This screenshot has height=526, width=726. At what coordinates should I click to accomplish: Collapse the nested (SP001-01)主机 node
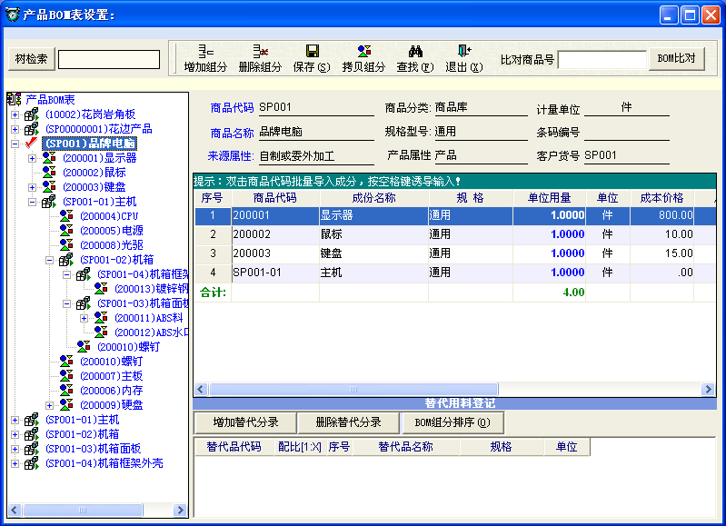tap(32, 202)
